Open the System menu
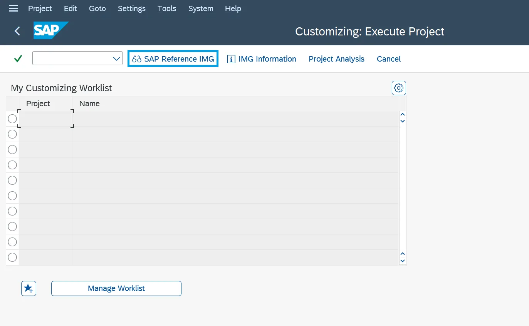The height and width of the screenshot is (326, 529). tap(200, 8)
